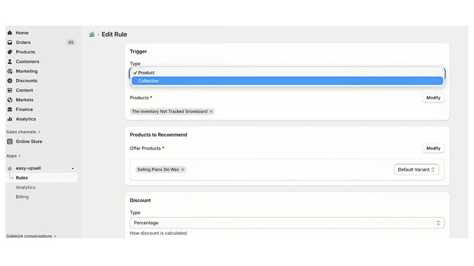This screenshot has width=474, height=266.
Task: Click The Inventory Not Tracked Snowboard text
Action: [x=169, y=112]
